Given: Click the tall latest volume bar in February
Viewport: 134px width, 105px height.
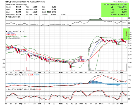Looking at the screenshot, I should tap(126, 67).
